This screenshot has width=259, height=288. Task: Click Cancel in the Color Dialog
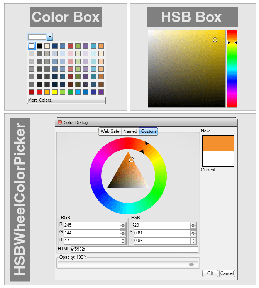227,273
